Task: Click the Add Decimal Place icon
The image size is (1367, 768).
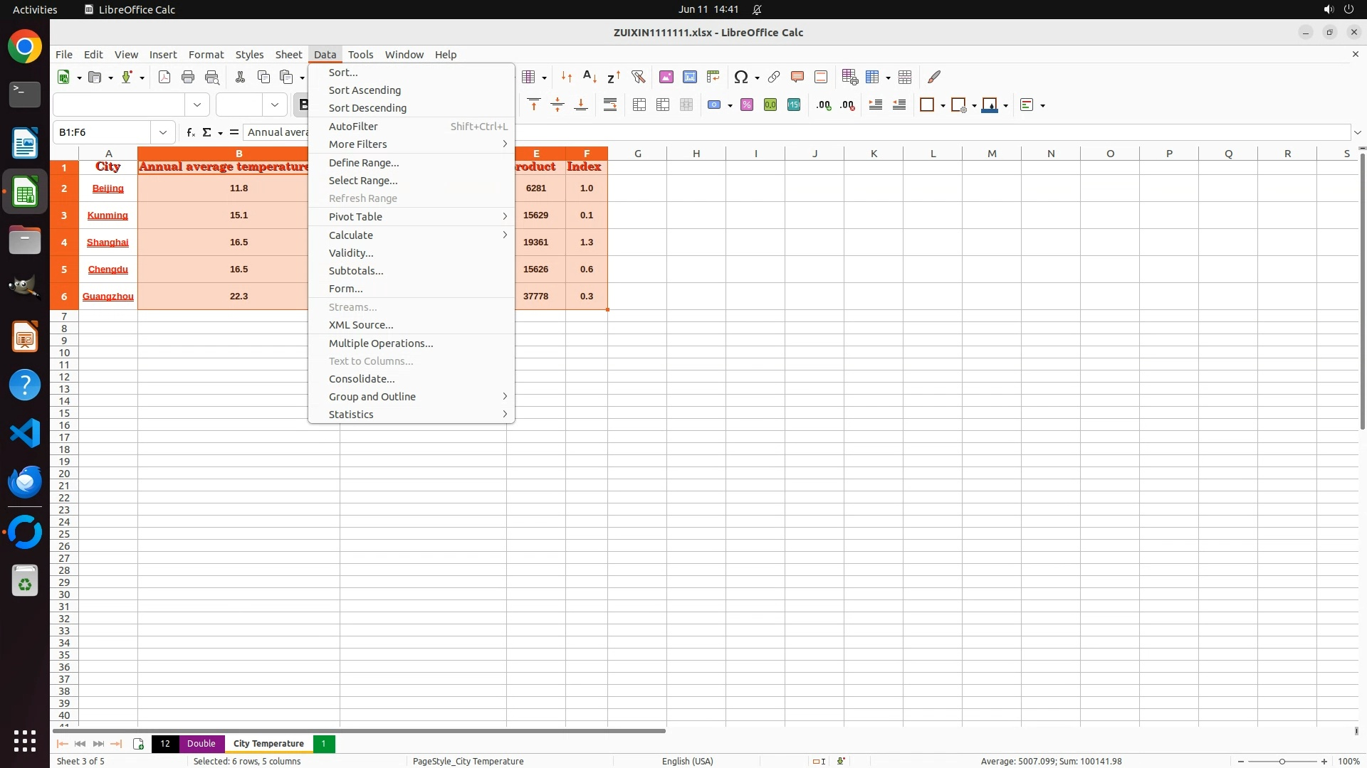Action: tap(824, 105)
